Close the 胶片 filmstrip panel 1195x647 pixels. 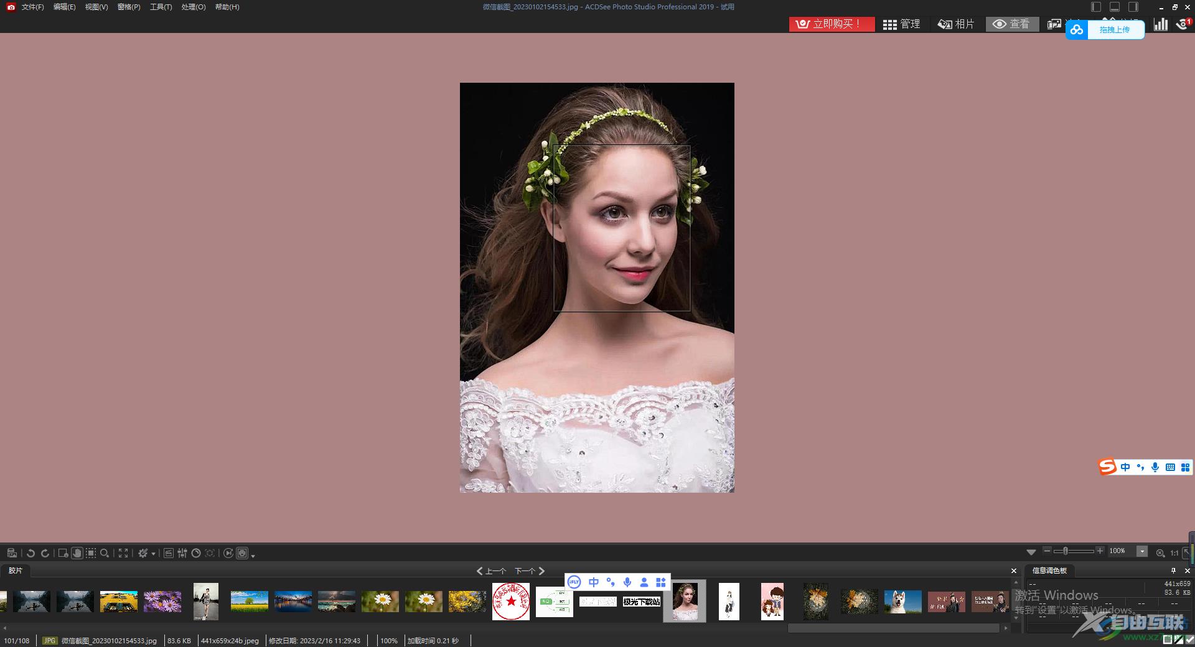pos(1014,570)
